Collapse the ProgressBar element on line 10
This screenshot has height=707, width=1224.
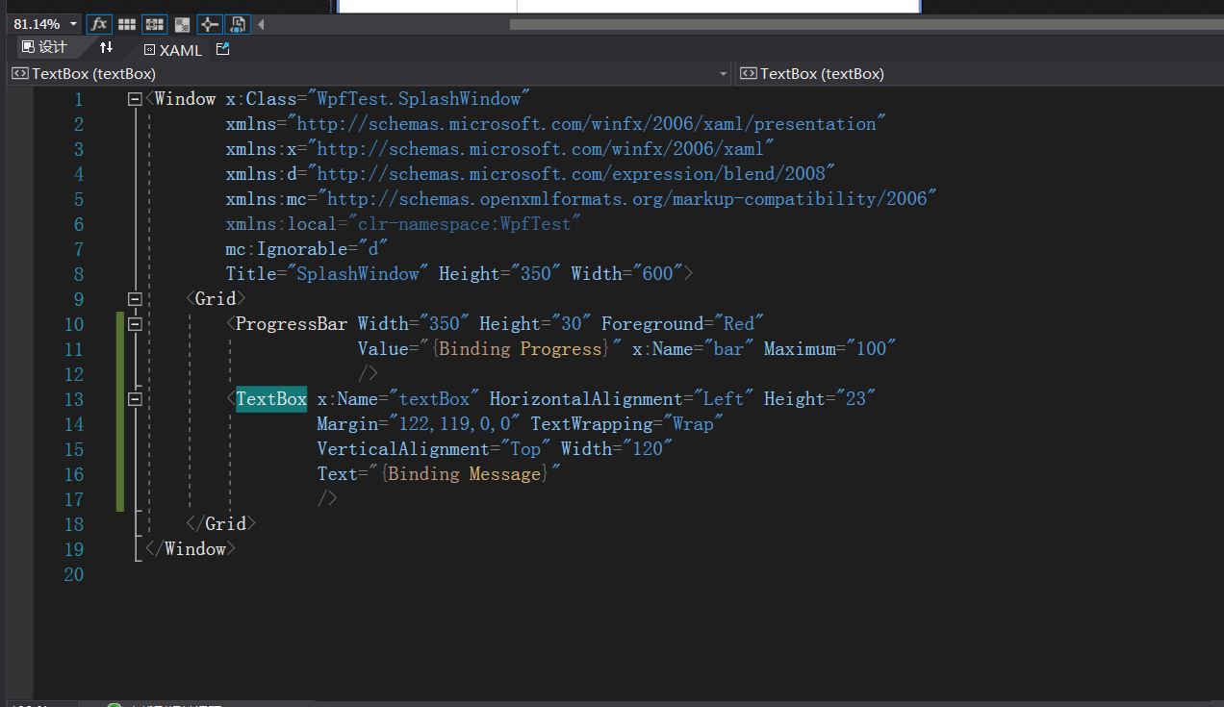coord(135,324)
